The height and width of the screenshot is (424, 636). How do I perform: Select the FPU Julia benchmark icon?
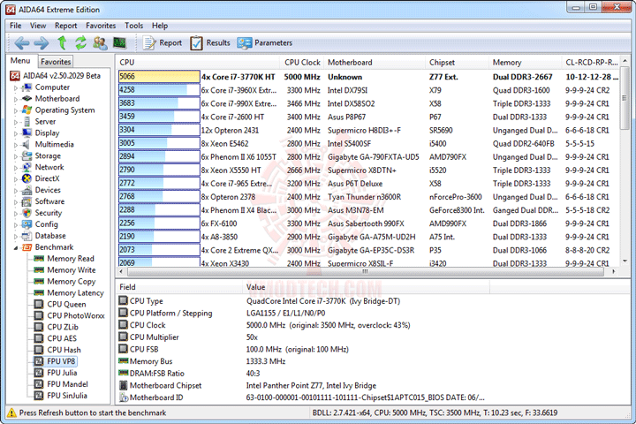(x=39, y=373)
